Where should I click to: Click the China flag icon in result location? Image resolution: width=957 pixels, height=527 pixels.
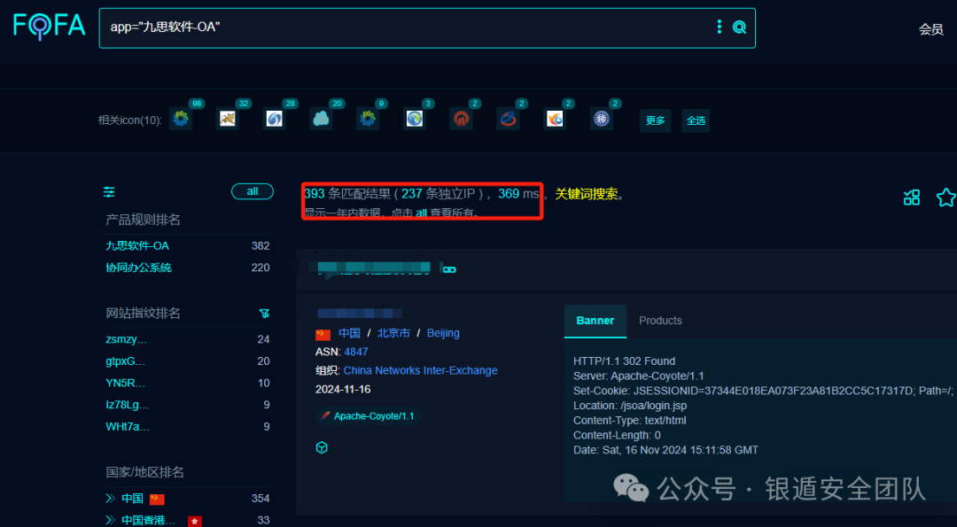click(323, 334)
